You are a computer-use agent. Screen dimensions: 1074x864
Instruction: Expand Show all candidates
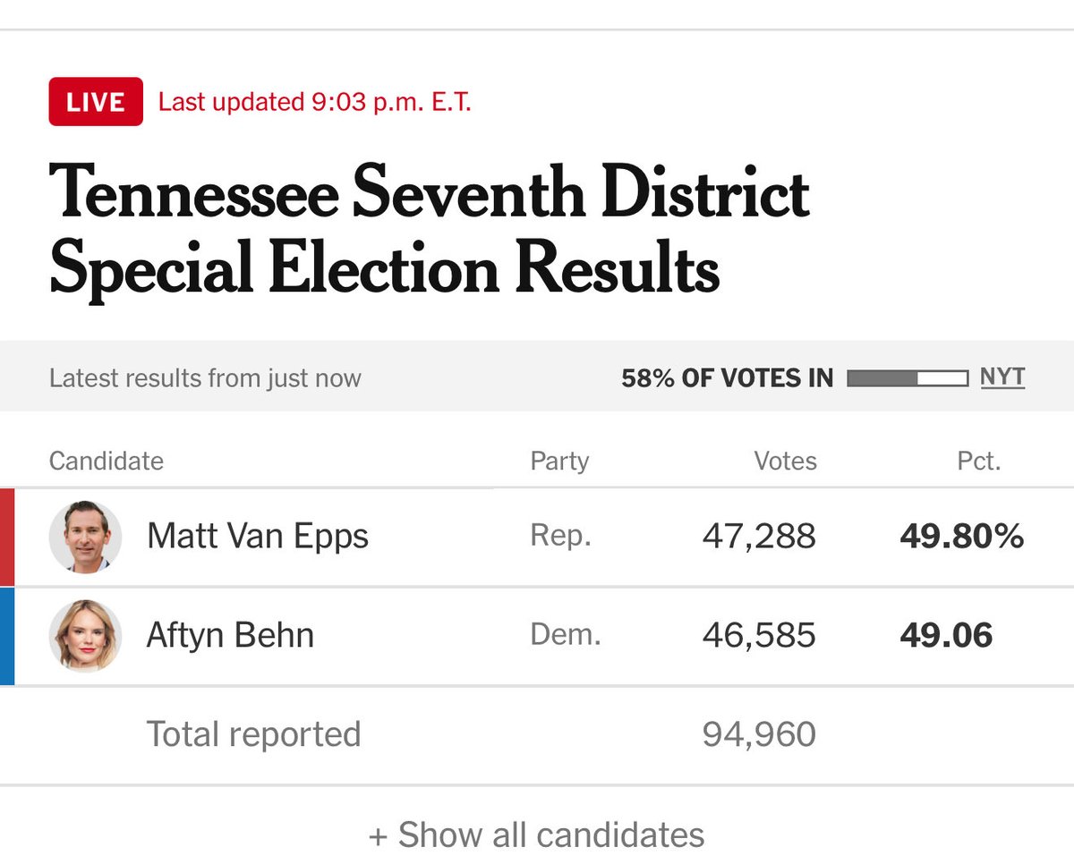pyautogui.click(x=536, y=834)
